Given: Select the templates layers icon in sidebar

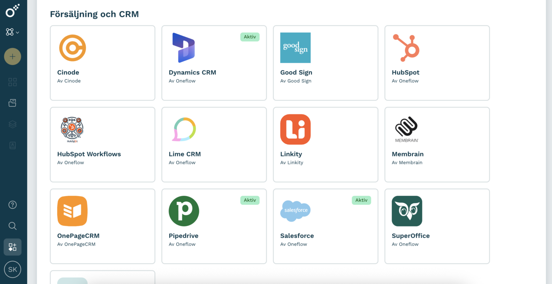Looking at the screenshot, I should 13,124.
